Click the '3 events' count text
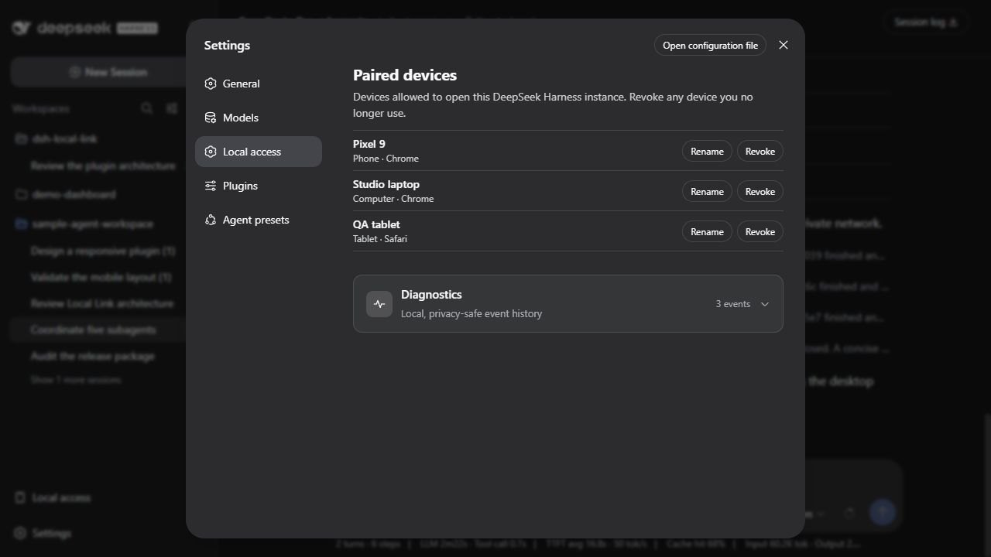 pyautogui.click(x=732, y=304)
